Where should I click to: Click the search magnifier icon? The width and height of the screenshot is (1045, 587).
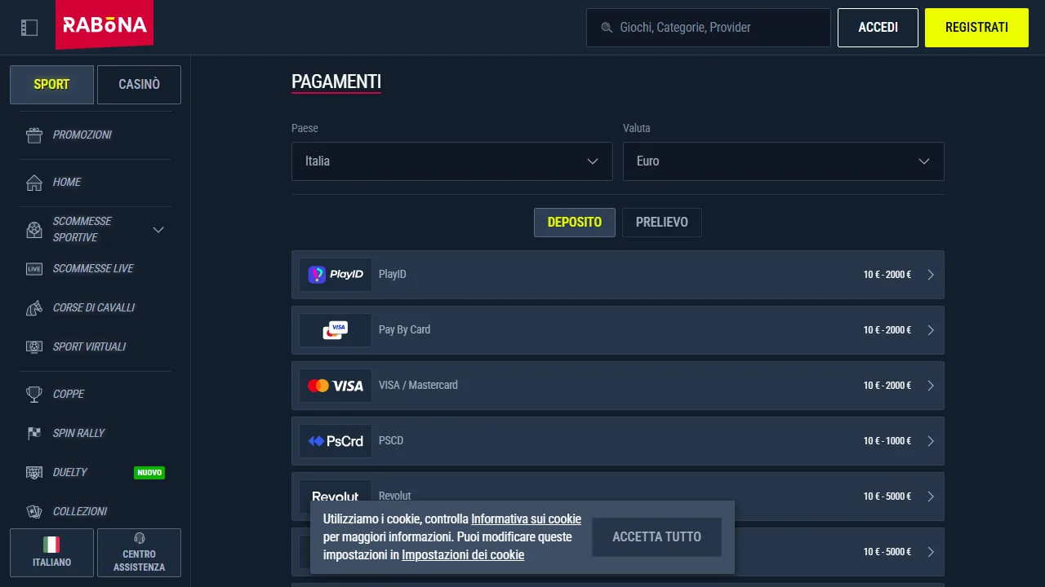pyautogui.click(x=607, y=28)
